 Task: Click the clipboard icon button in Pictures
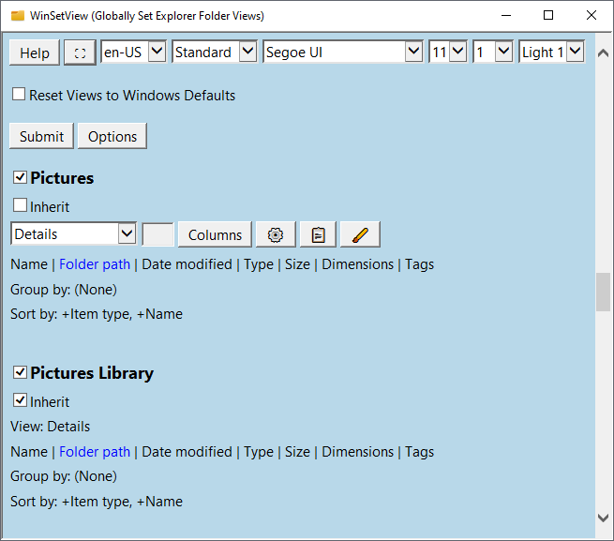pos(318,234)
